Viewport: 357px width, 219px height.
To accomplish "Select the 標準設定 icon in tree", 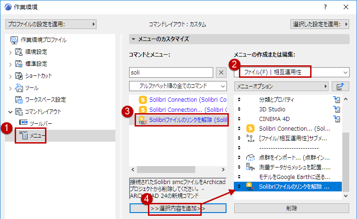I will (x=19, y=64).
